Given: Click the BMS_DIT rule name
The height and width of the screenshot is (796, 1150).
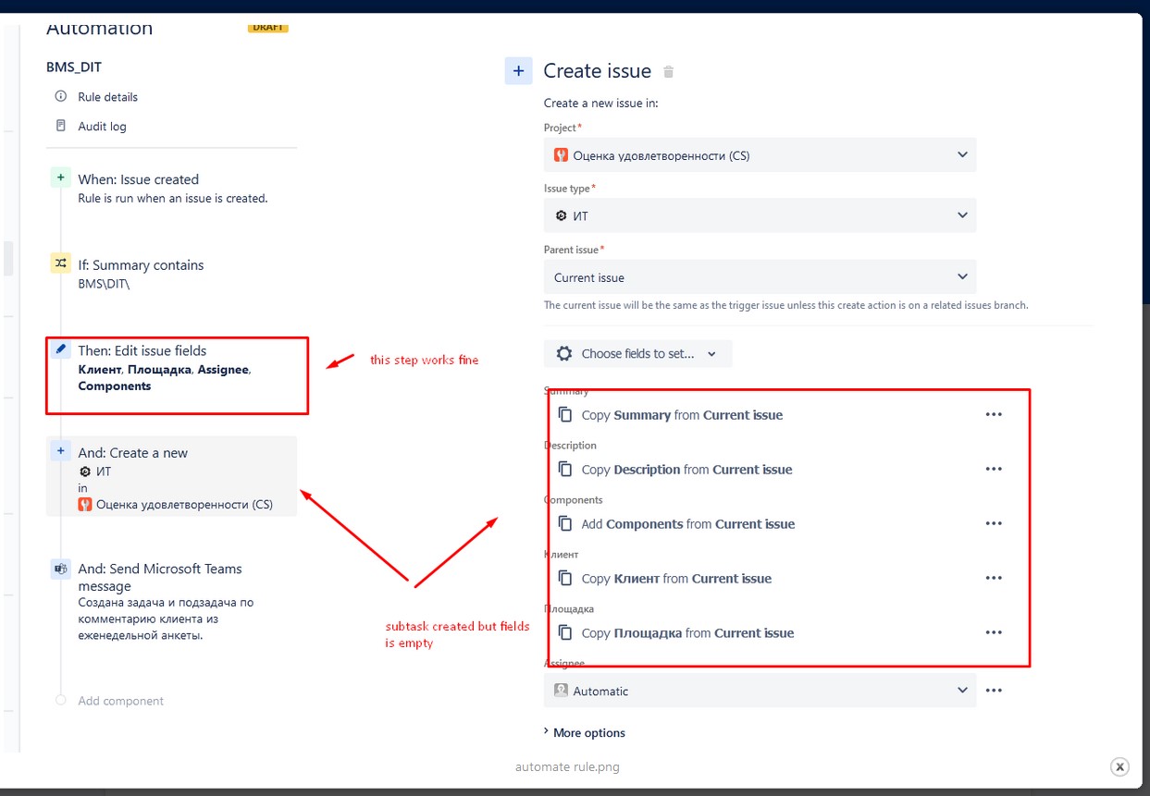Looking at the screenshot, I should click(74, 67).
